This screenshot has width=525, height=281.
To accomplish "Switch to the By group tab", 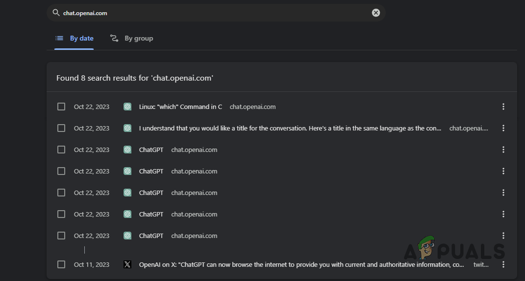I will pyautogui.click(x=131, y=39).
